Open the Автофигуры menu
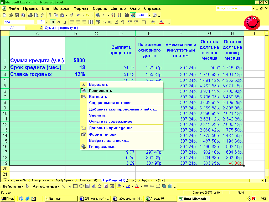This screenshot has height=202, width=269. [46, 186]
